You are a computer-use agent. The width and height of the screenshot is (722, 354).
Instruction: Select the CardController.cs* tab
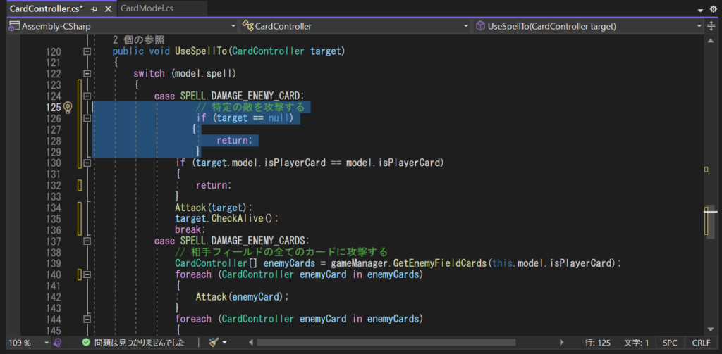click(x=46, y=8)
